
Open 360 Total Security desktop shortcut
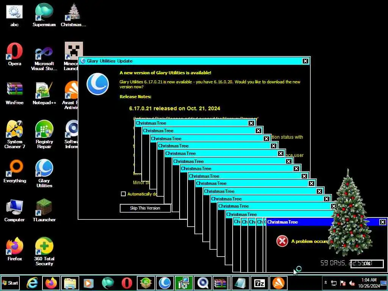(44, 252)
